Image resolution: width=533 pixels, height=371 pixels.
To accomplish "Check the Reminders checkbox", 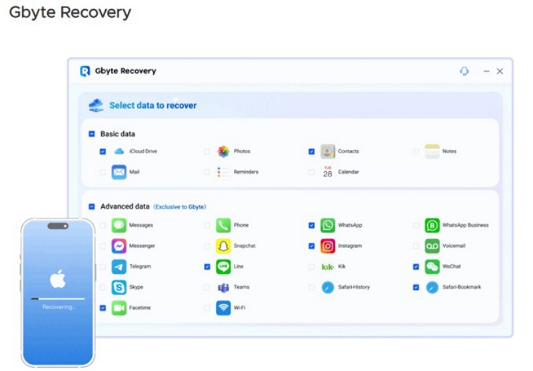I will tap(207, 173).
